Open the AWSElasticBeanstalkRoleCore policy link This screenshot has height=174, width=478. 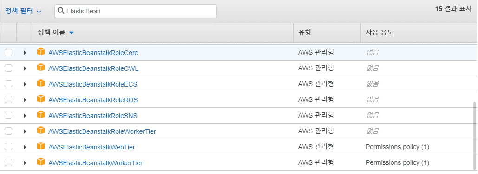[x=93, y=53]
